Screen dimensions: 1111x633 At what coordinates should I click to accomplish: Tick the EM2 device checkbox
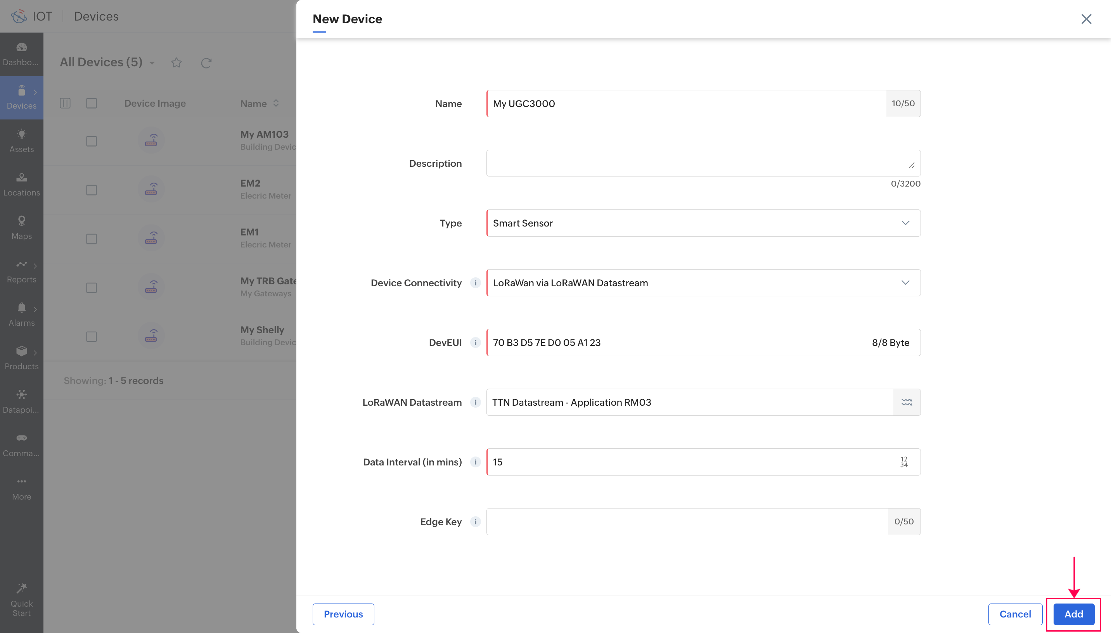[x=91, y=190]
